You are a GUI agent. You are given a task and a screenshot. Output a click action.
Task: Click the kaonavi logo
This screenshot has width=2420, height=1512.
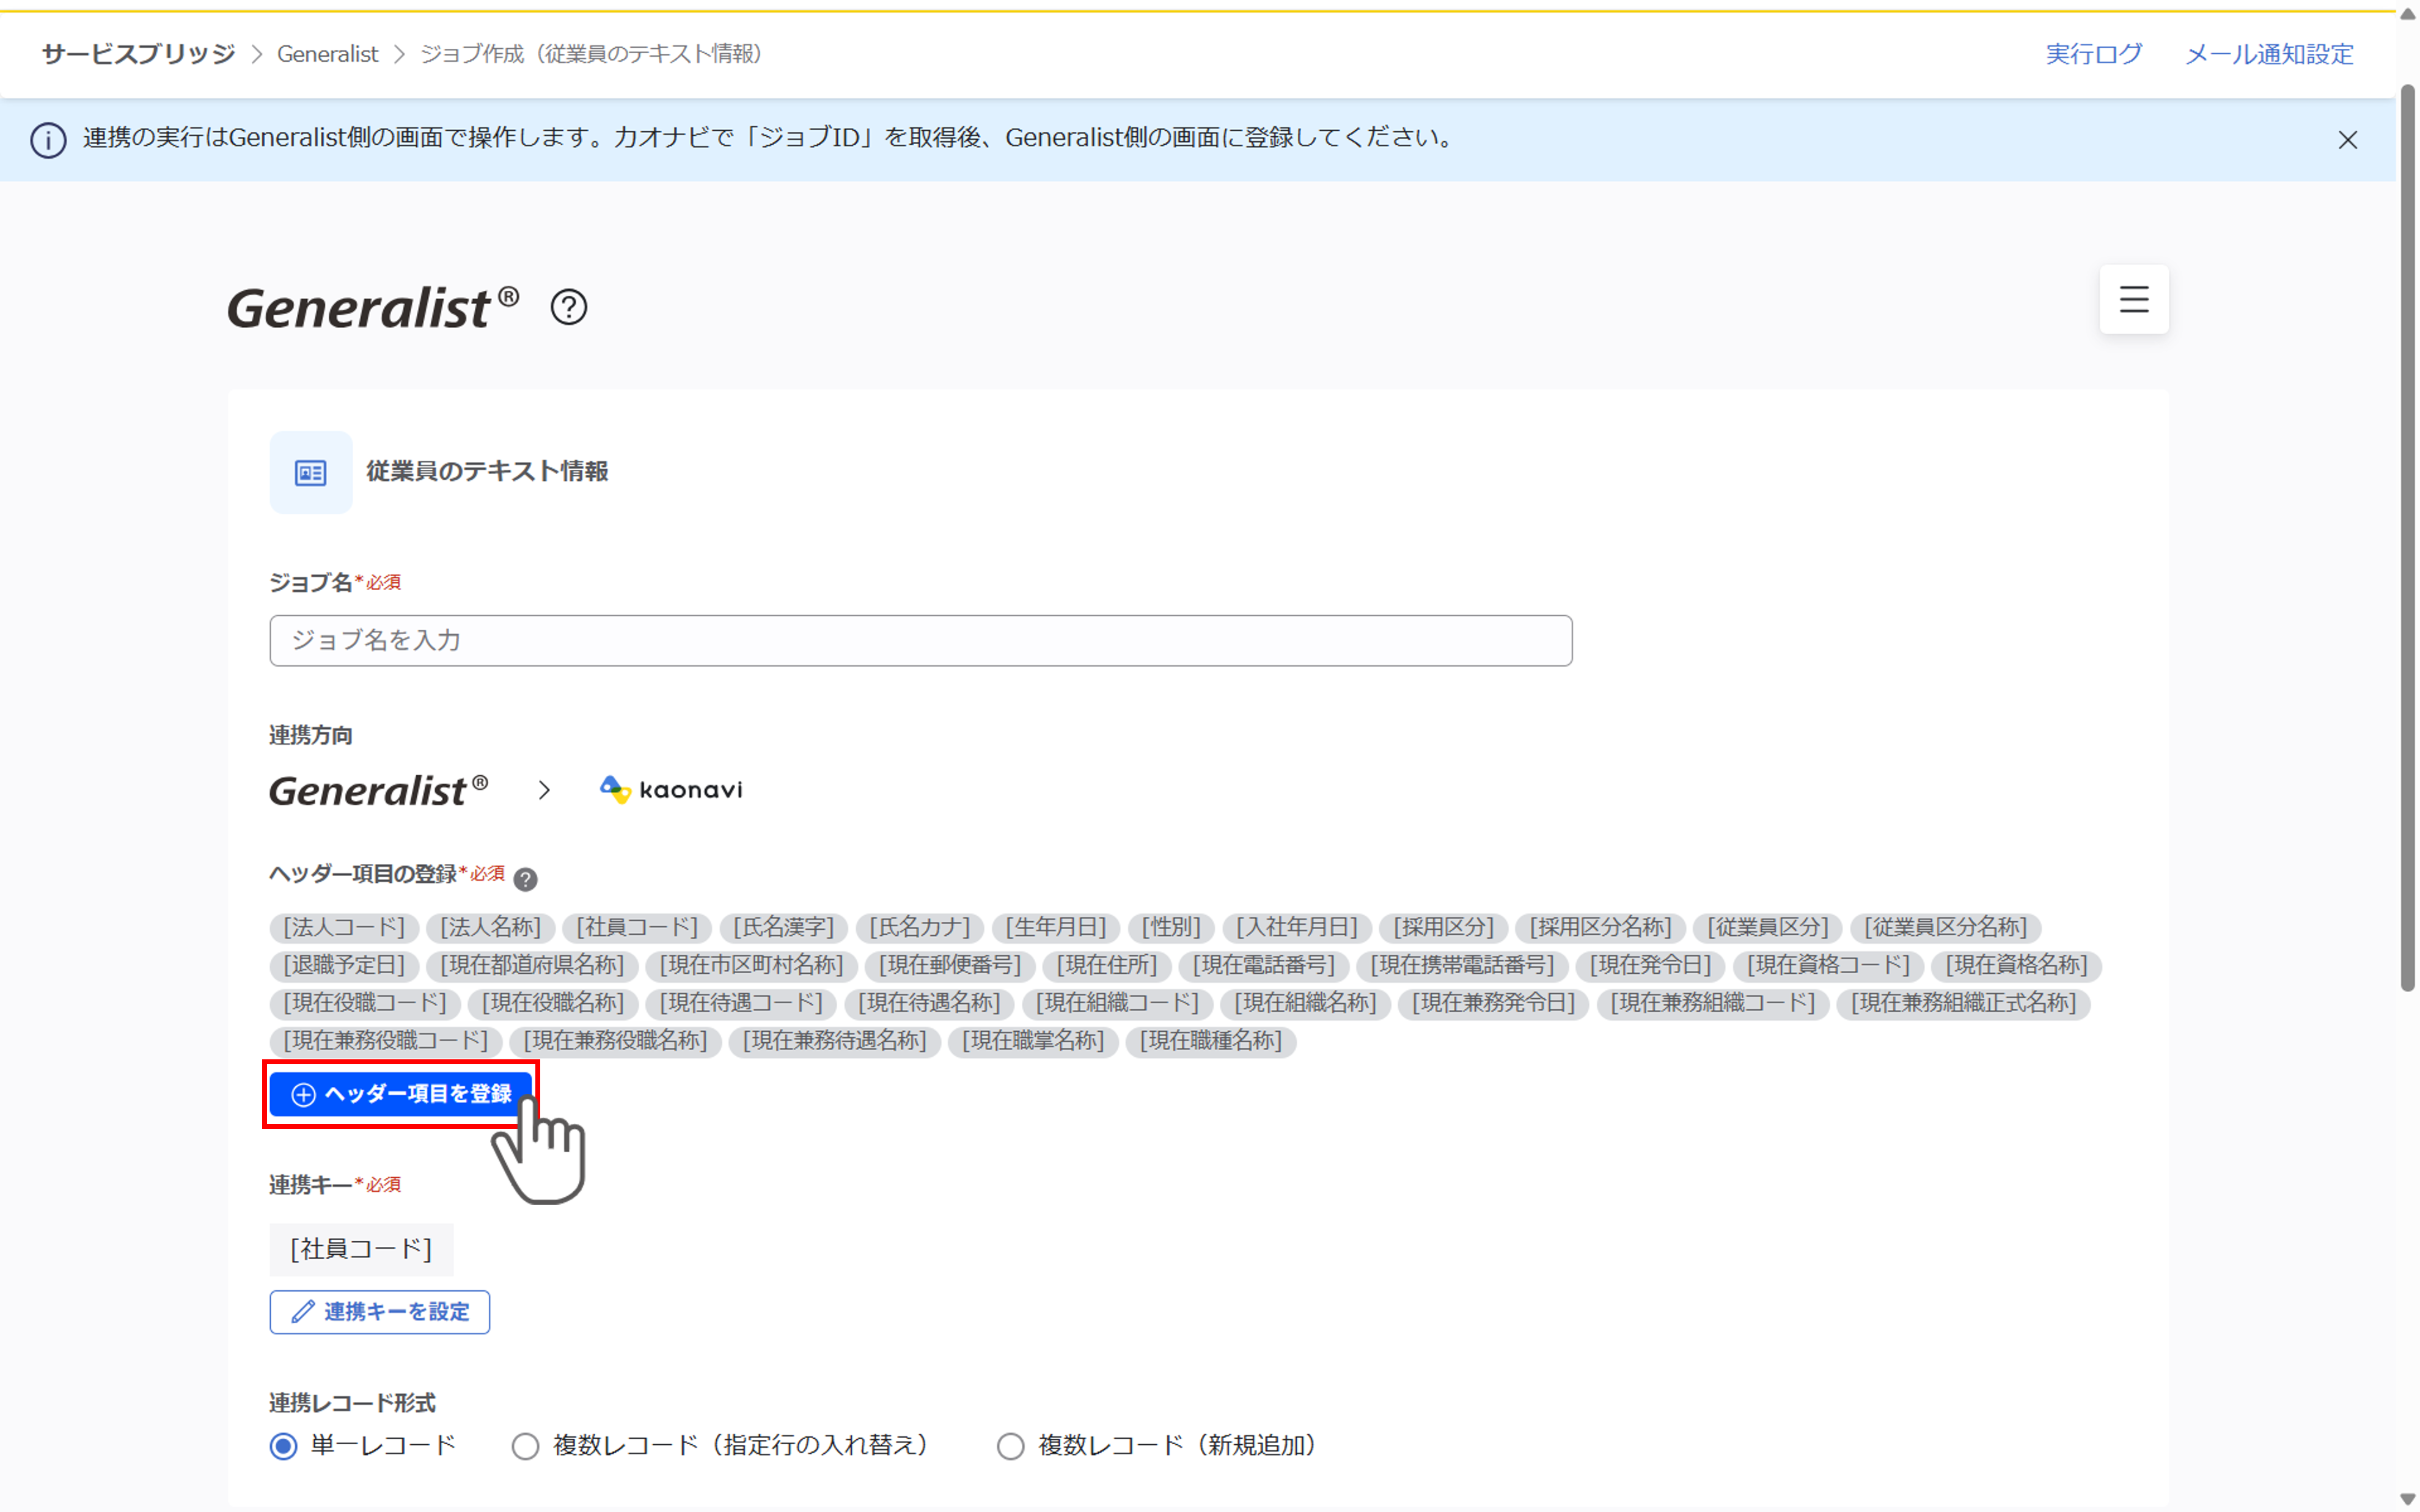pyautogui.click(x=671, y=790)
